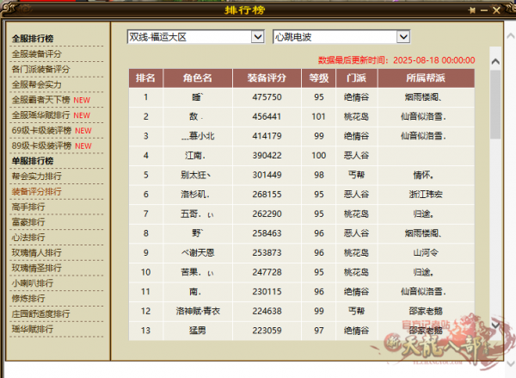This screenshot has width=516, height=378.
Task: Click the 角色名 column header
Action: pyautogui.click(x=198, y=78)
